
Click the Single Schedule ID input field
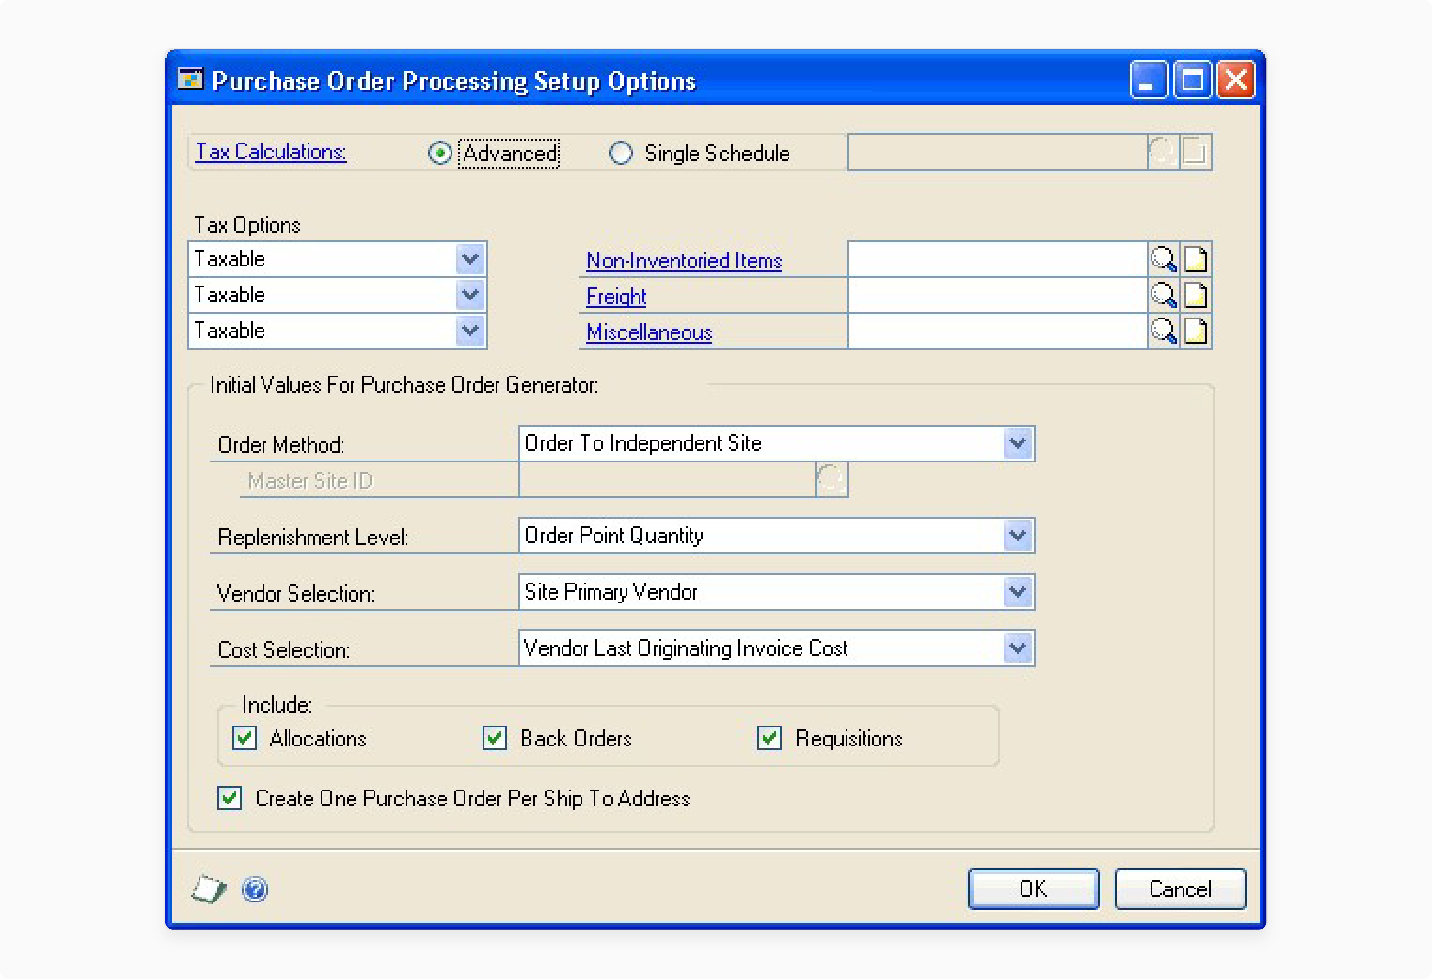click(x=998, y=151)
